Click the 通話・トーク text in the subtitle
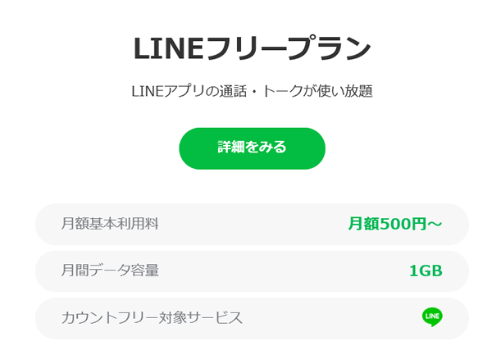This screenshot has width=492, height=364. (264, 91)
